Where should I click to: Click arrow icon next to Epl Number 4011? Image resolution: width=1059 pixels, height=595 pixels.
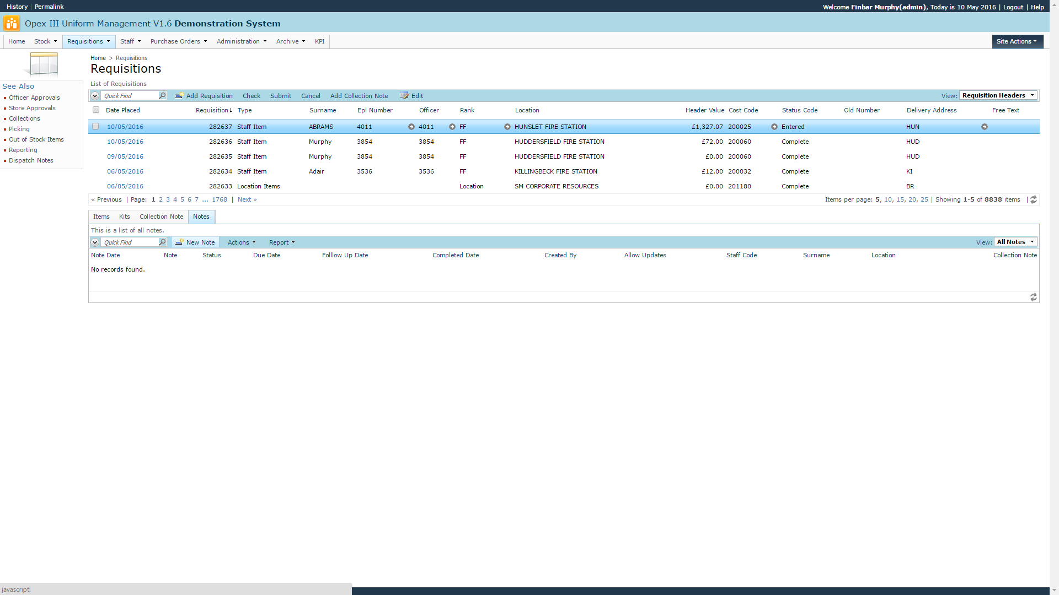pyautogui.click(x=411, y=127)
